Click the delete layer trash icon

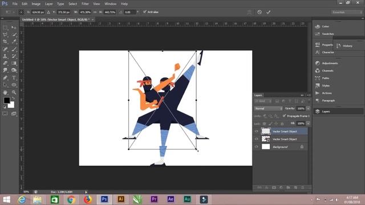pyautogui.click(x=303, y=187)
